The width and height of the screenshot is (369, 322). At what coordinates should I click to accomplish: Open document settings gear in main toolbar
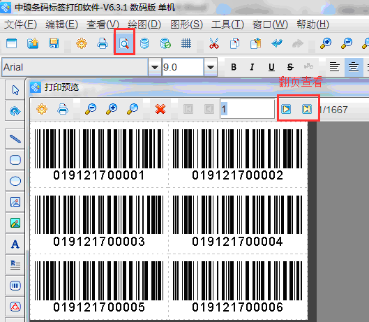(82, 43)
